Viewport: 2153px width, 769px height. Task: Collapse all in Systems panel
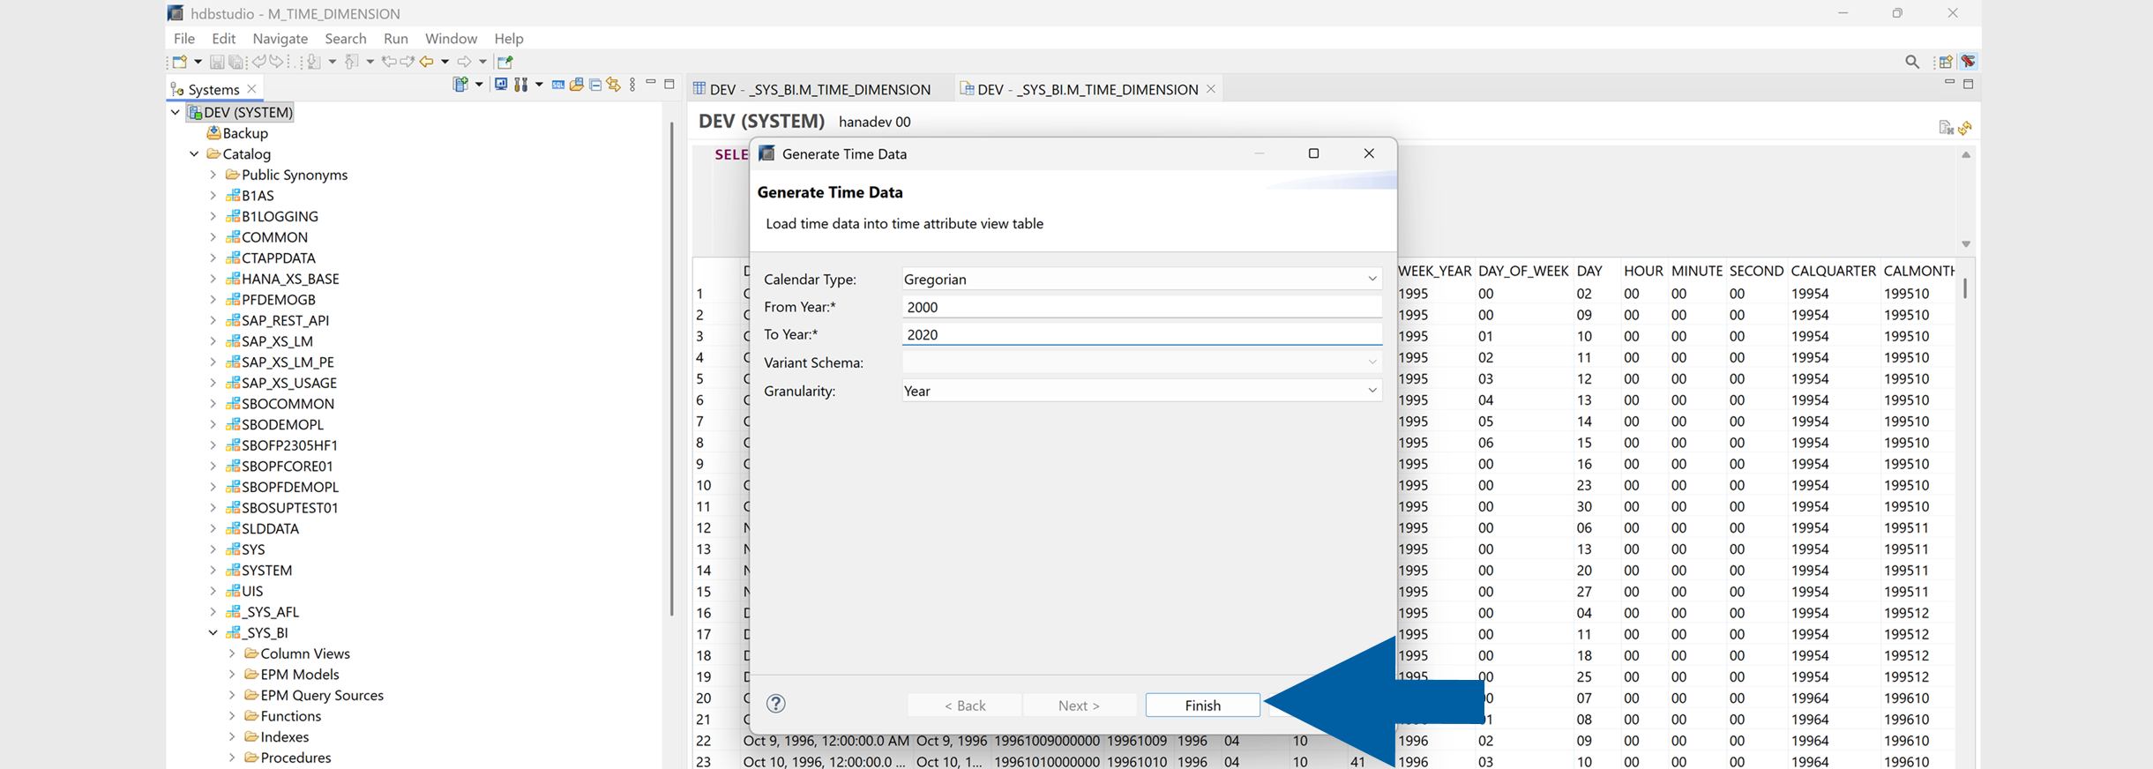595,85
